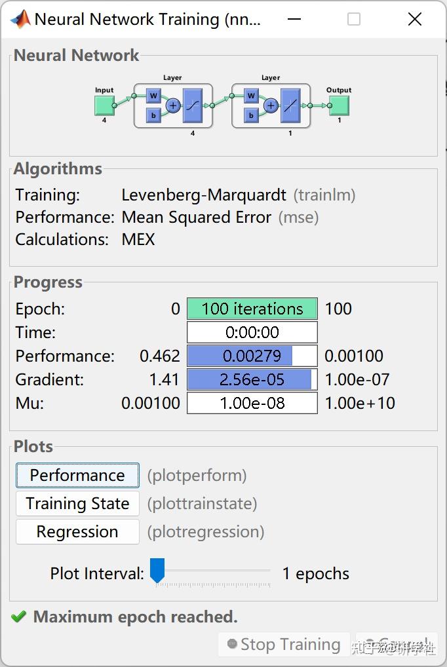The image size is (447, 667).
Task: Click the linear transfer function block
Action: (x=290, y=105)
